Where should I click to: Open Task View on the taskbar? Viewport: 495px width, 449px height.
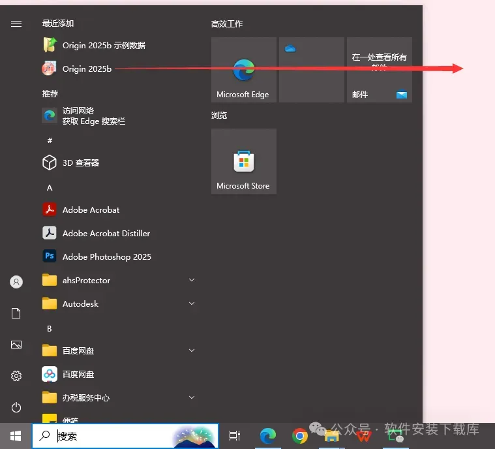(x=235, y=436)
